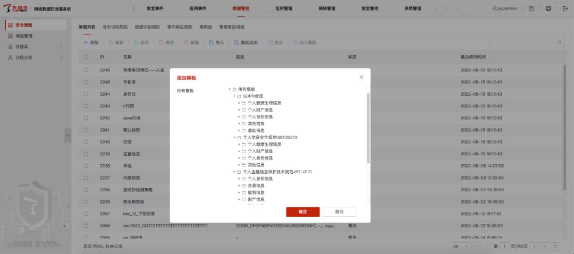This screenshot has width=574, height=254.
Task: Click the 导出 export toolbar icon
Action: click(x=270, y=43)
